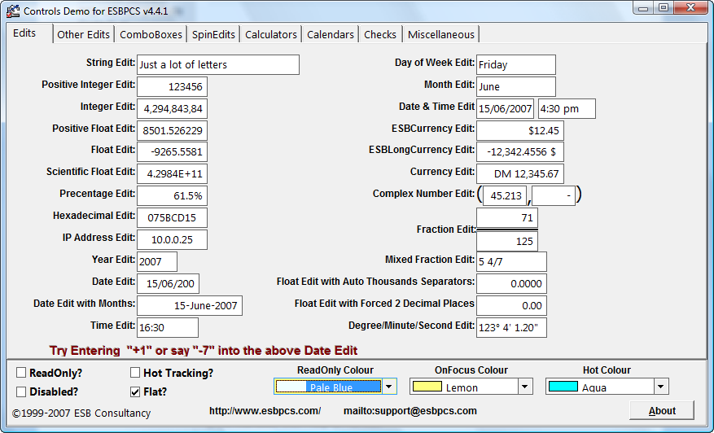The width and height of the screenshot is (714, 433).
Task: Click the Auto Thousands Separators float field
Action: [x=511, y=283]
